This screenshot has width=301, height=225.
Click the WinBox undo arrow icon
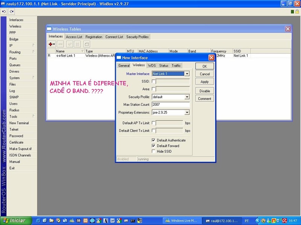[x=4, y=12]
